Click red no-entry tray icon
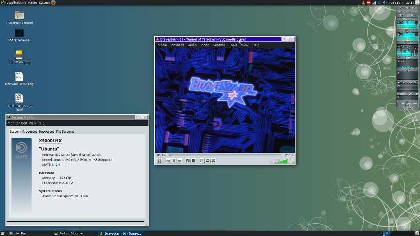The image size is (420, 236). 369,3
